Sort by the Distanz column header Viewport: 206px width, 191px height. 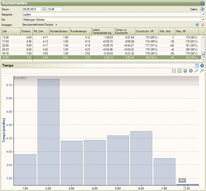27,31
